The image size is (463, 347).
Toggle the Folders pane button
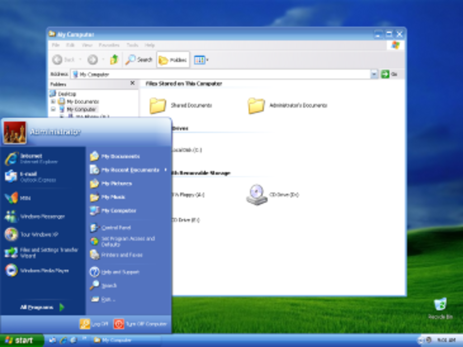point(173,60)
